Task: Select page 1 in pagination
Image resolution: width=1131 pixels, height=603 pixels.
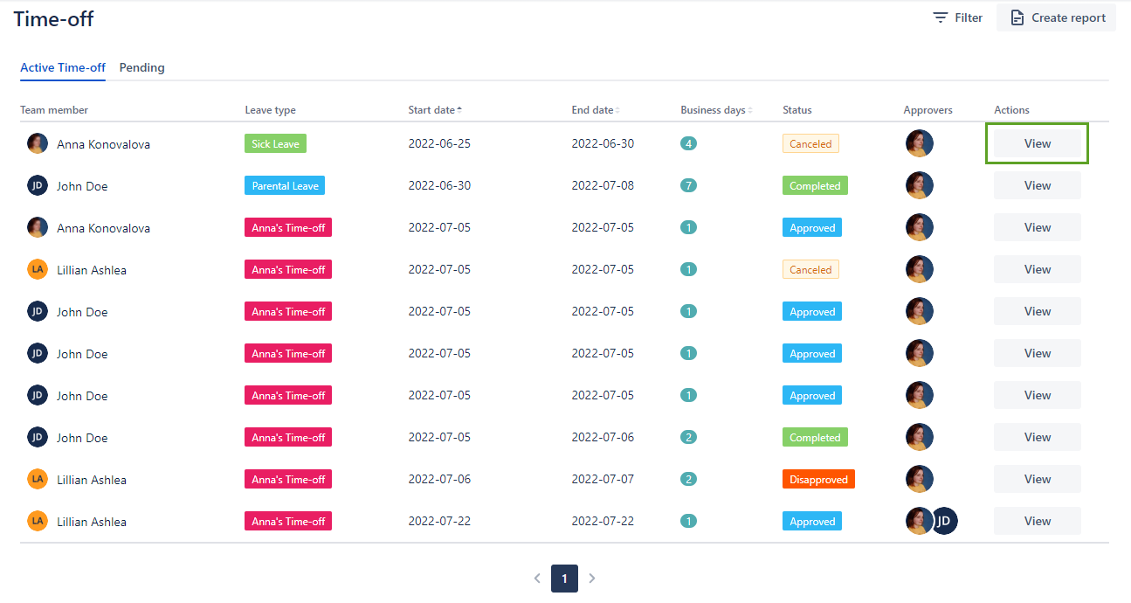Action: pyautogui.click(x=564, y=579)
